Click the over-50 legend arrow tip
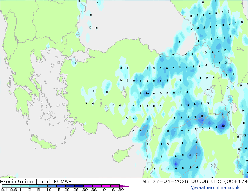 coord(124,186)
